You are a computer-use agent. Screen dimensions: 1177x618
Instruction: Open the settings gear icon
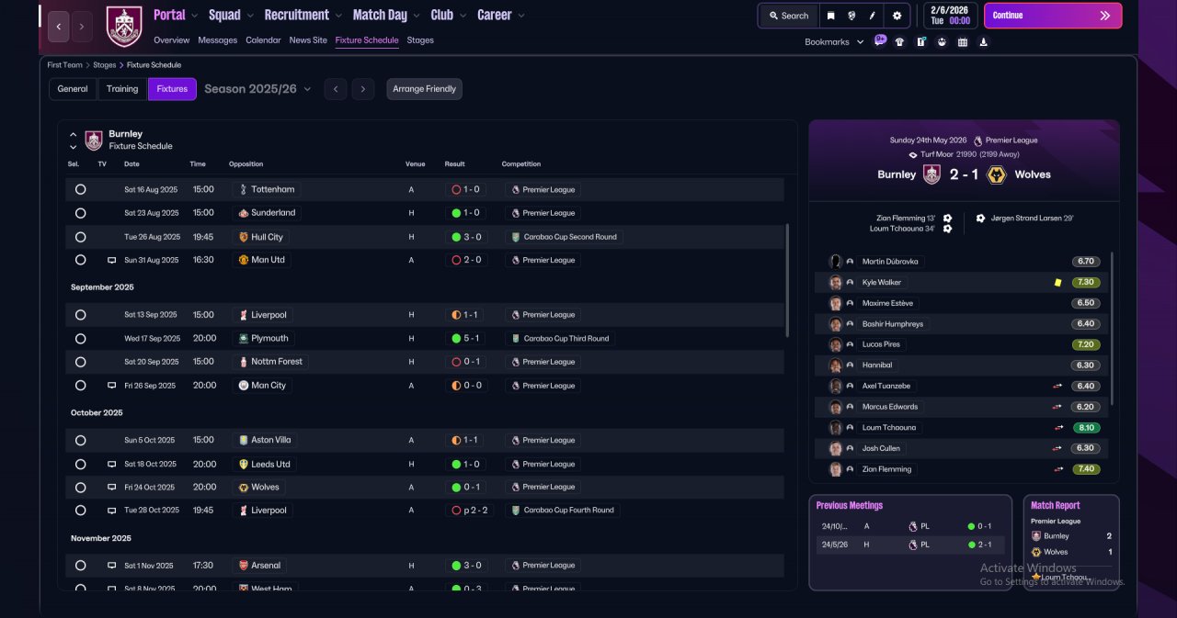[x=897, y=16]
